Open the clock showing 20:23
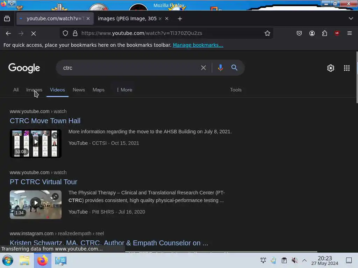The height and width of the screenshot is (268, 358). click(x=325, y=260)
